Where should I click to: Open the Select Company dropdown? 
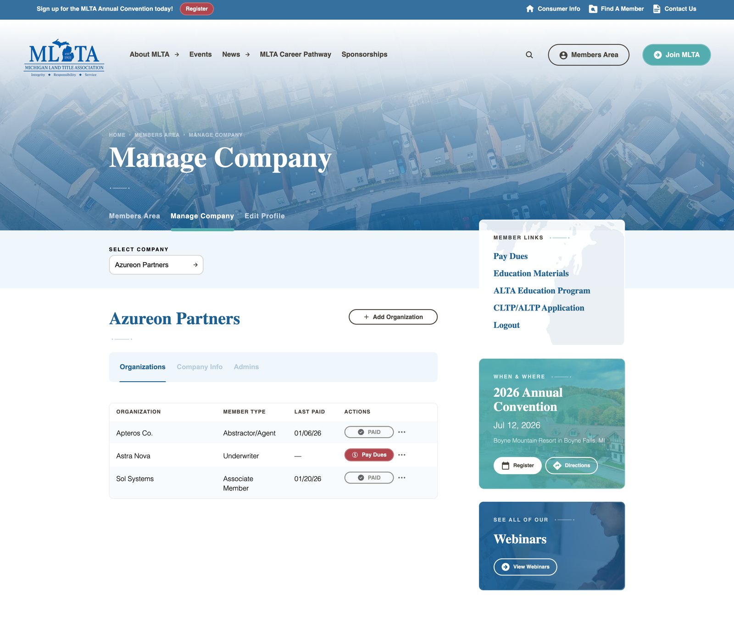(156, 265)
